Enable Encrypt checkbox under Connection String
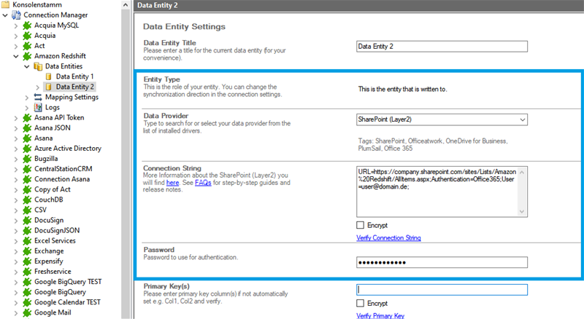Screen dimensions: 584x319 coord(361,225)
